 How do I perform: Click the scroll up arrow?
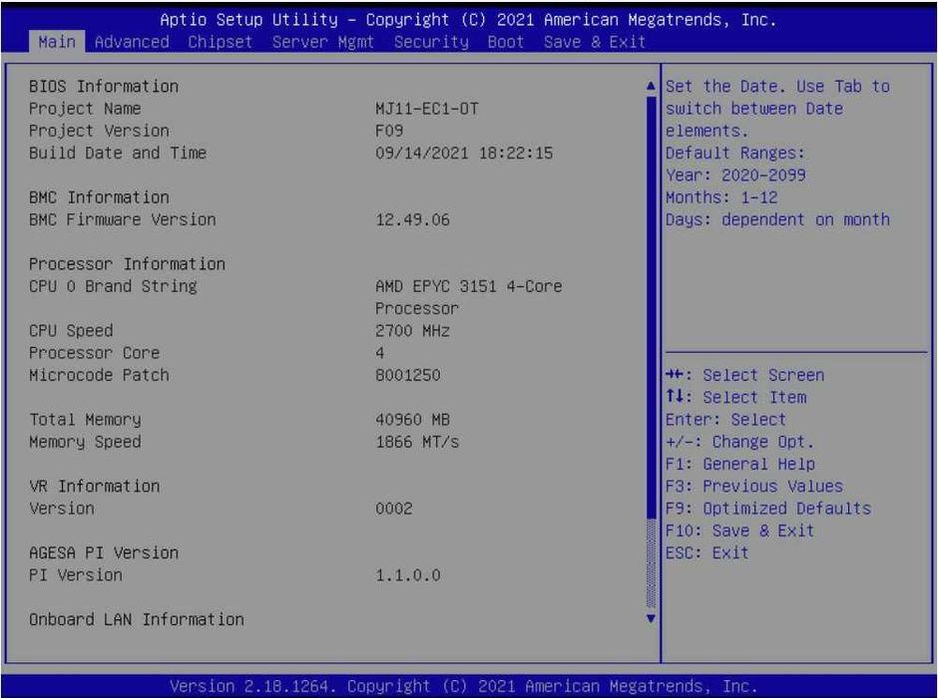pos(652,86)
